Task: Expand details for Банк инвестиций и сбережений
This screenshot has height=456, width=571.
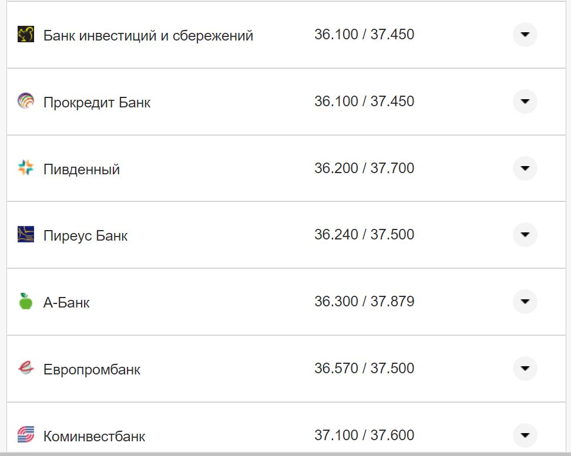Action: [x=525, y=35]
